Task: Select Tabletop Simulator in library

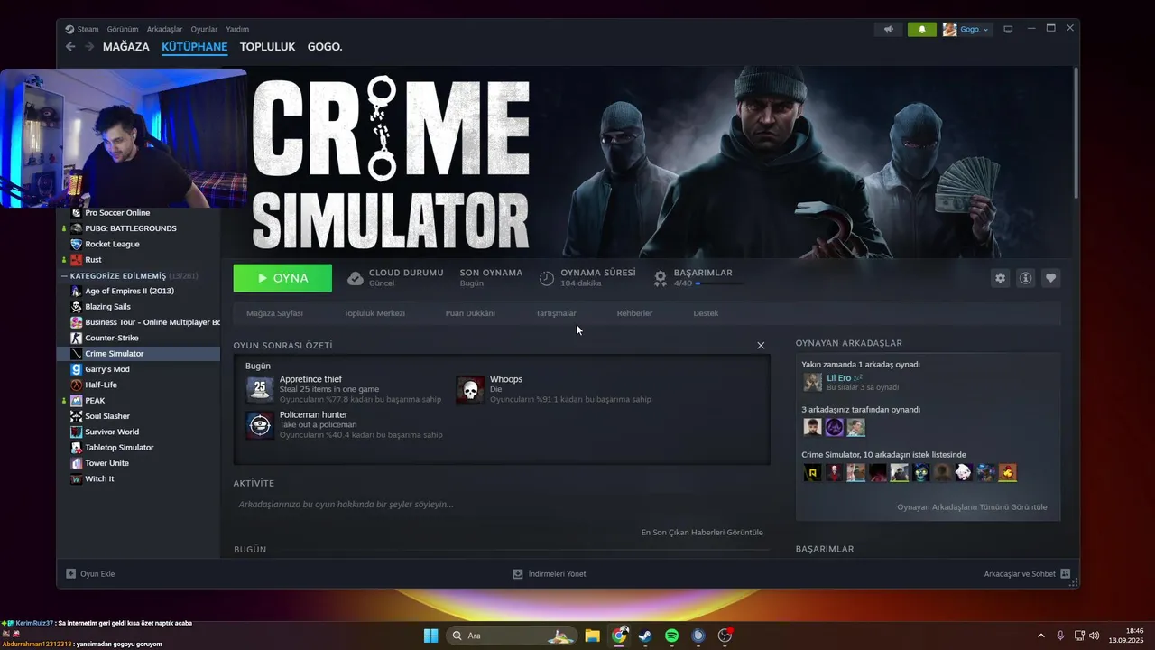Action: coord(119,448)
